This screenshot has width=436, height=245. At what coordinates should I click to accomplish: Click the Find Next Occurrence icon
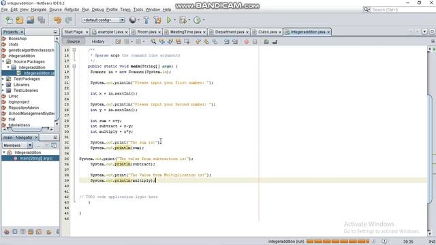[x=170, y=42]
